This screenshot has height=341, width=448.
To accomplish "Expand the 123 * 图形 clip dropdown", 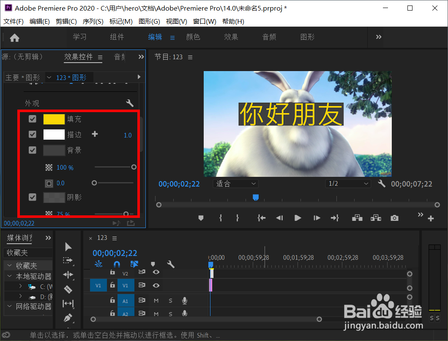I will pyautogui.click(x=49, y=77).
